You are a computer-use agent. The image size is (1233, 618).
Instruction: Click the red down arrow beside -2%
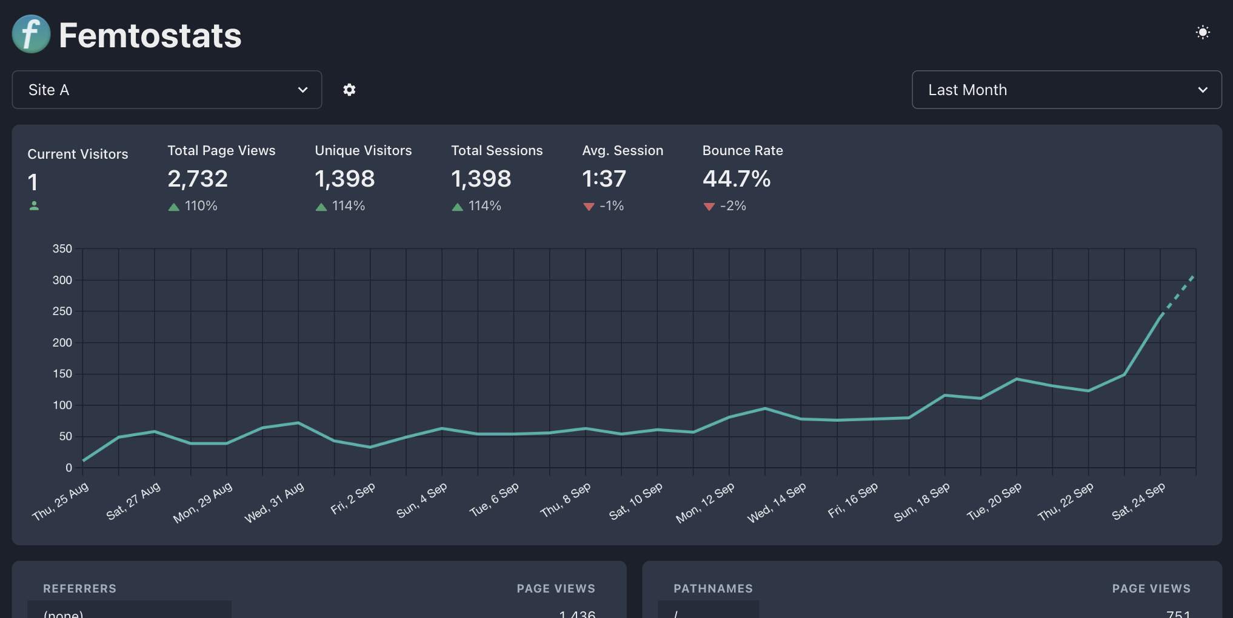tap(709, 207)
